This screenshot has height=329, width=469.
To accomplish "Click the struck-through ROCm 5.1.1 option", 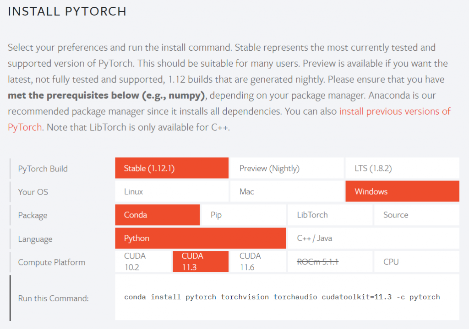I will (x=329, y=261).
